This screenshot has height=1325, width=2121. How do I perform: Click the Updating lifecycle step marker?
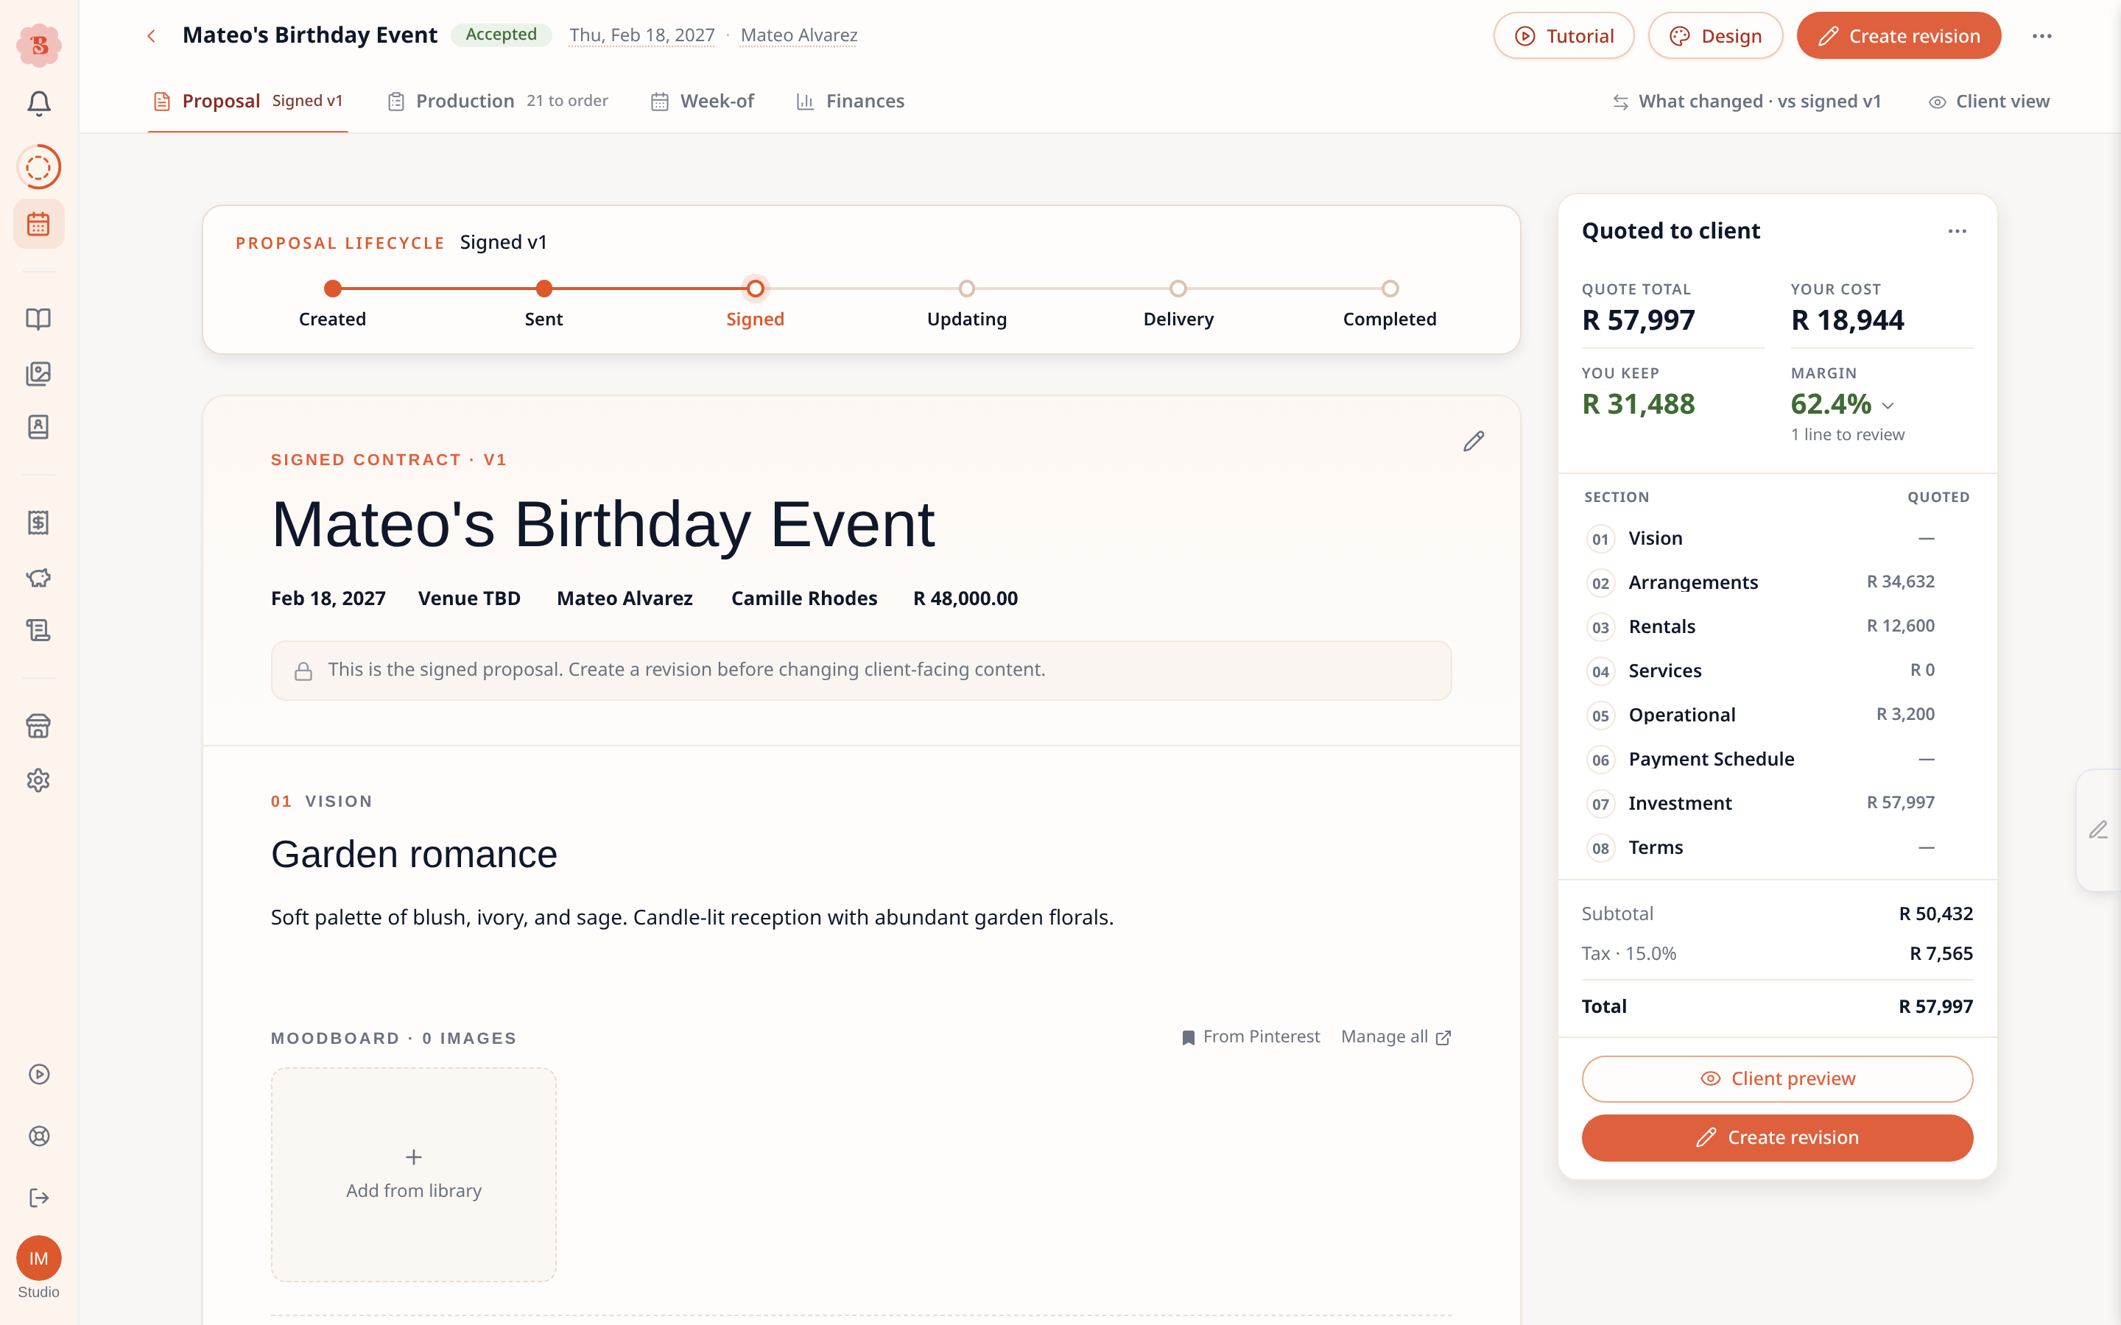tap(967, 289)
